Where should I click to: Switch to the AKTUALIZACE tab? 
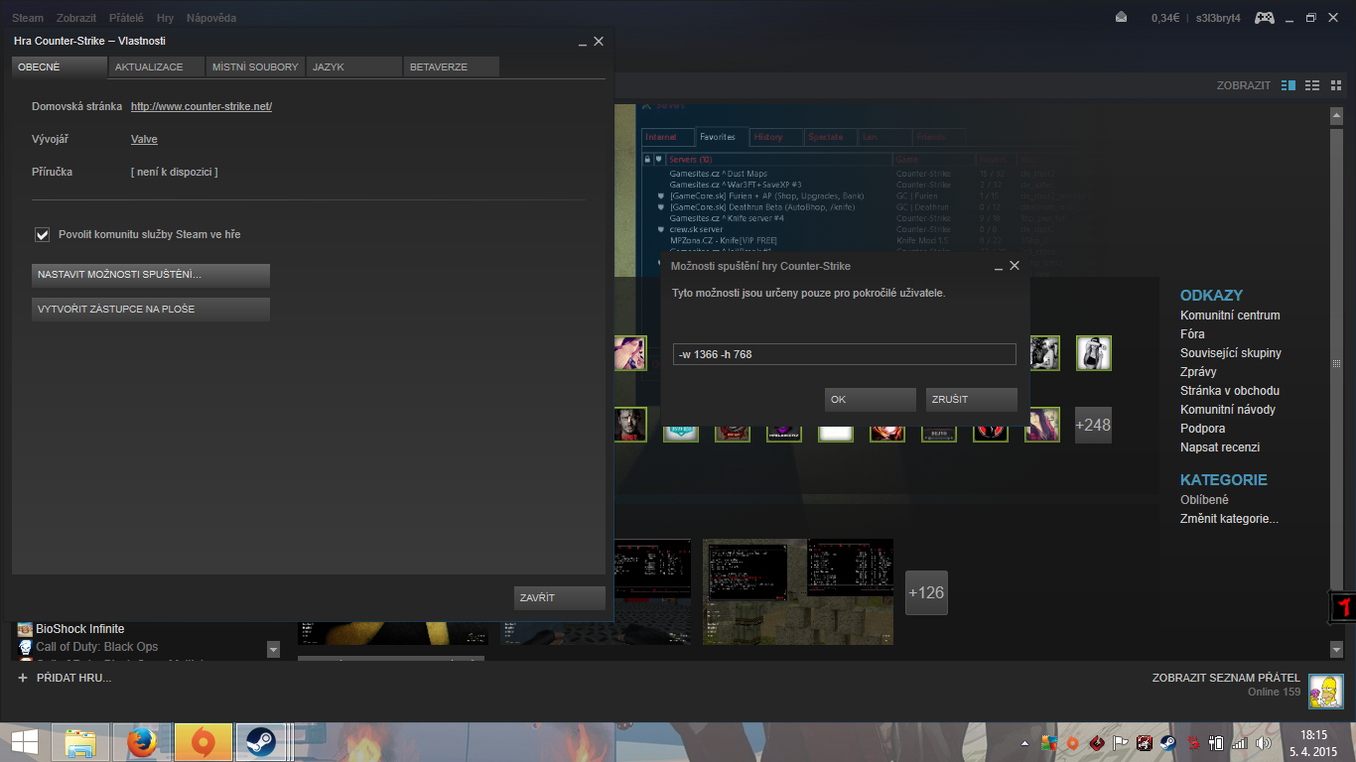[156, 66]
